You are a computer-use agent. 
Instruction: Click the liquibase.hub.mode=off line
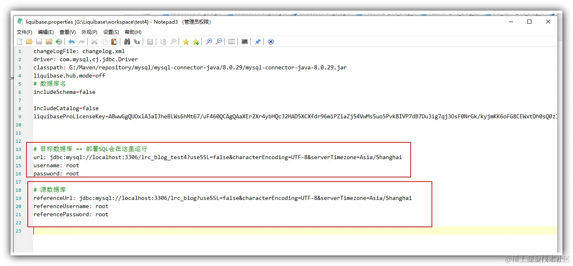(69, 76)
